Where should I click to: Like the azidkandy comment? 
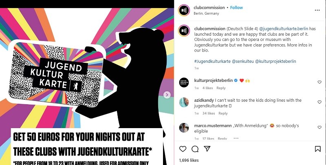click(319, 102)
